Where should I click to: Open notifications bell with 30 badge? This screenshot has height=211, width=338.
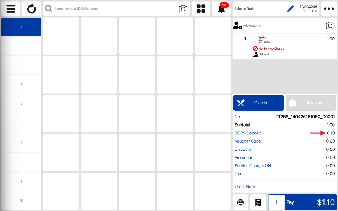point(221,9)
